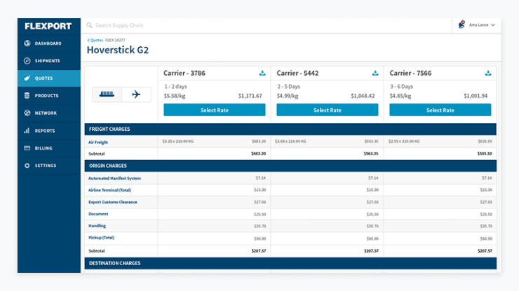The image size is (519, 291).
Task: Click the Products stack icon
Action: pos(27,95)
